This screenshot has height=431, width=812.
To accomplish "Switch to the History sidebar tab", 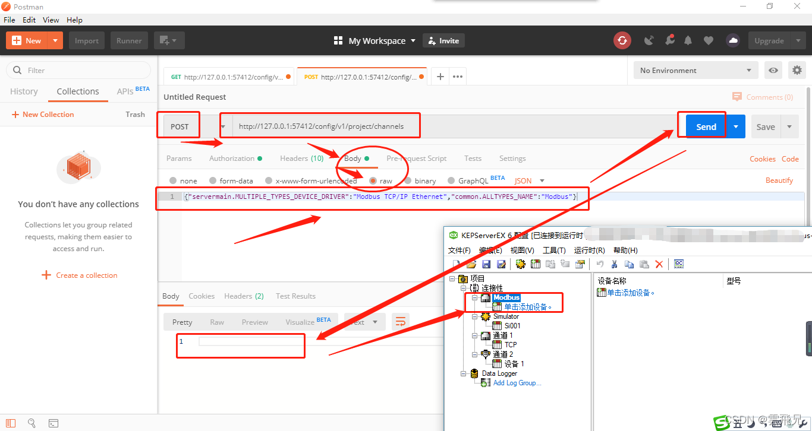I will 24,91.
